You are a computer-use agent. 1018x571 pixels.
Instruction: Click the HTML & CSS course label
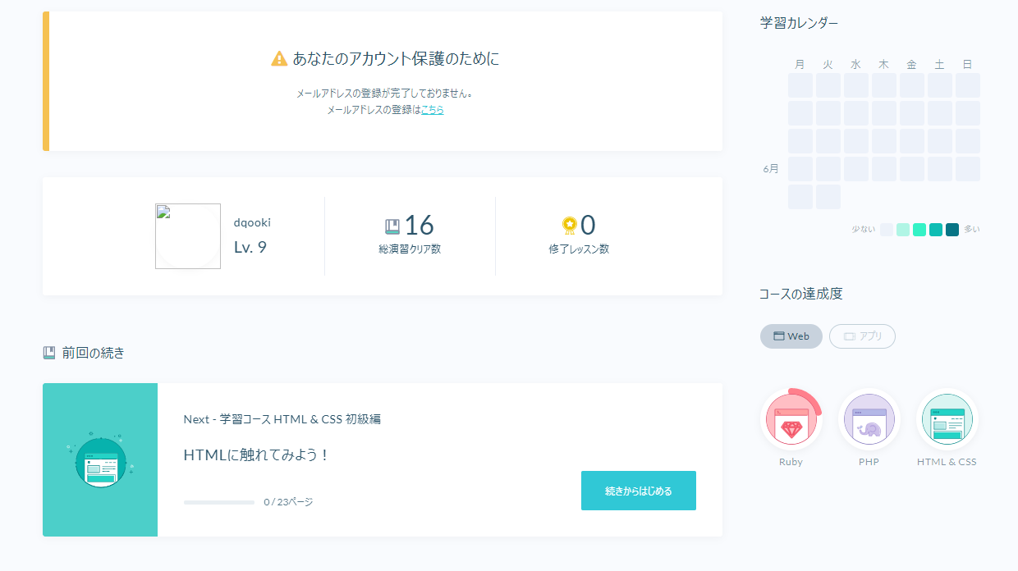pyautogui.click(x=947, y=462)
